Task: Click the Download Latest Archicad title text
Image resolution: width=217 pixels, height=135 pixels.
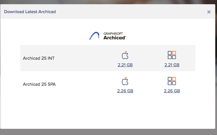Action: (x=30, y=12)
